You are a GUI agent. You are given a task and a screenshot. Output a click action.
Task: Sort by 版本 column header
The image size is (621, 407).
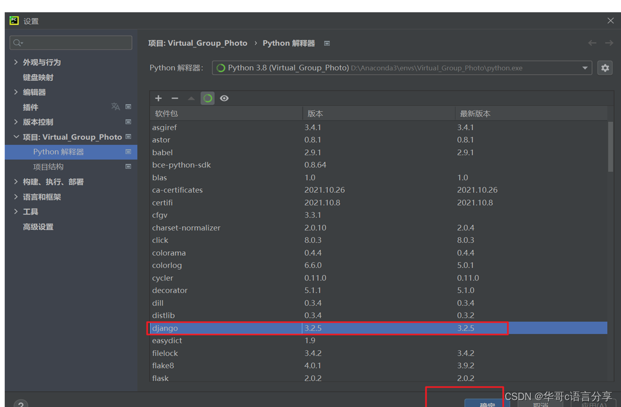click(x=378, y=113)
